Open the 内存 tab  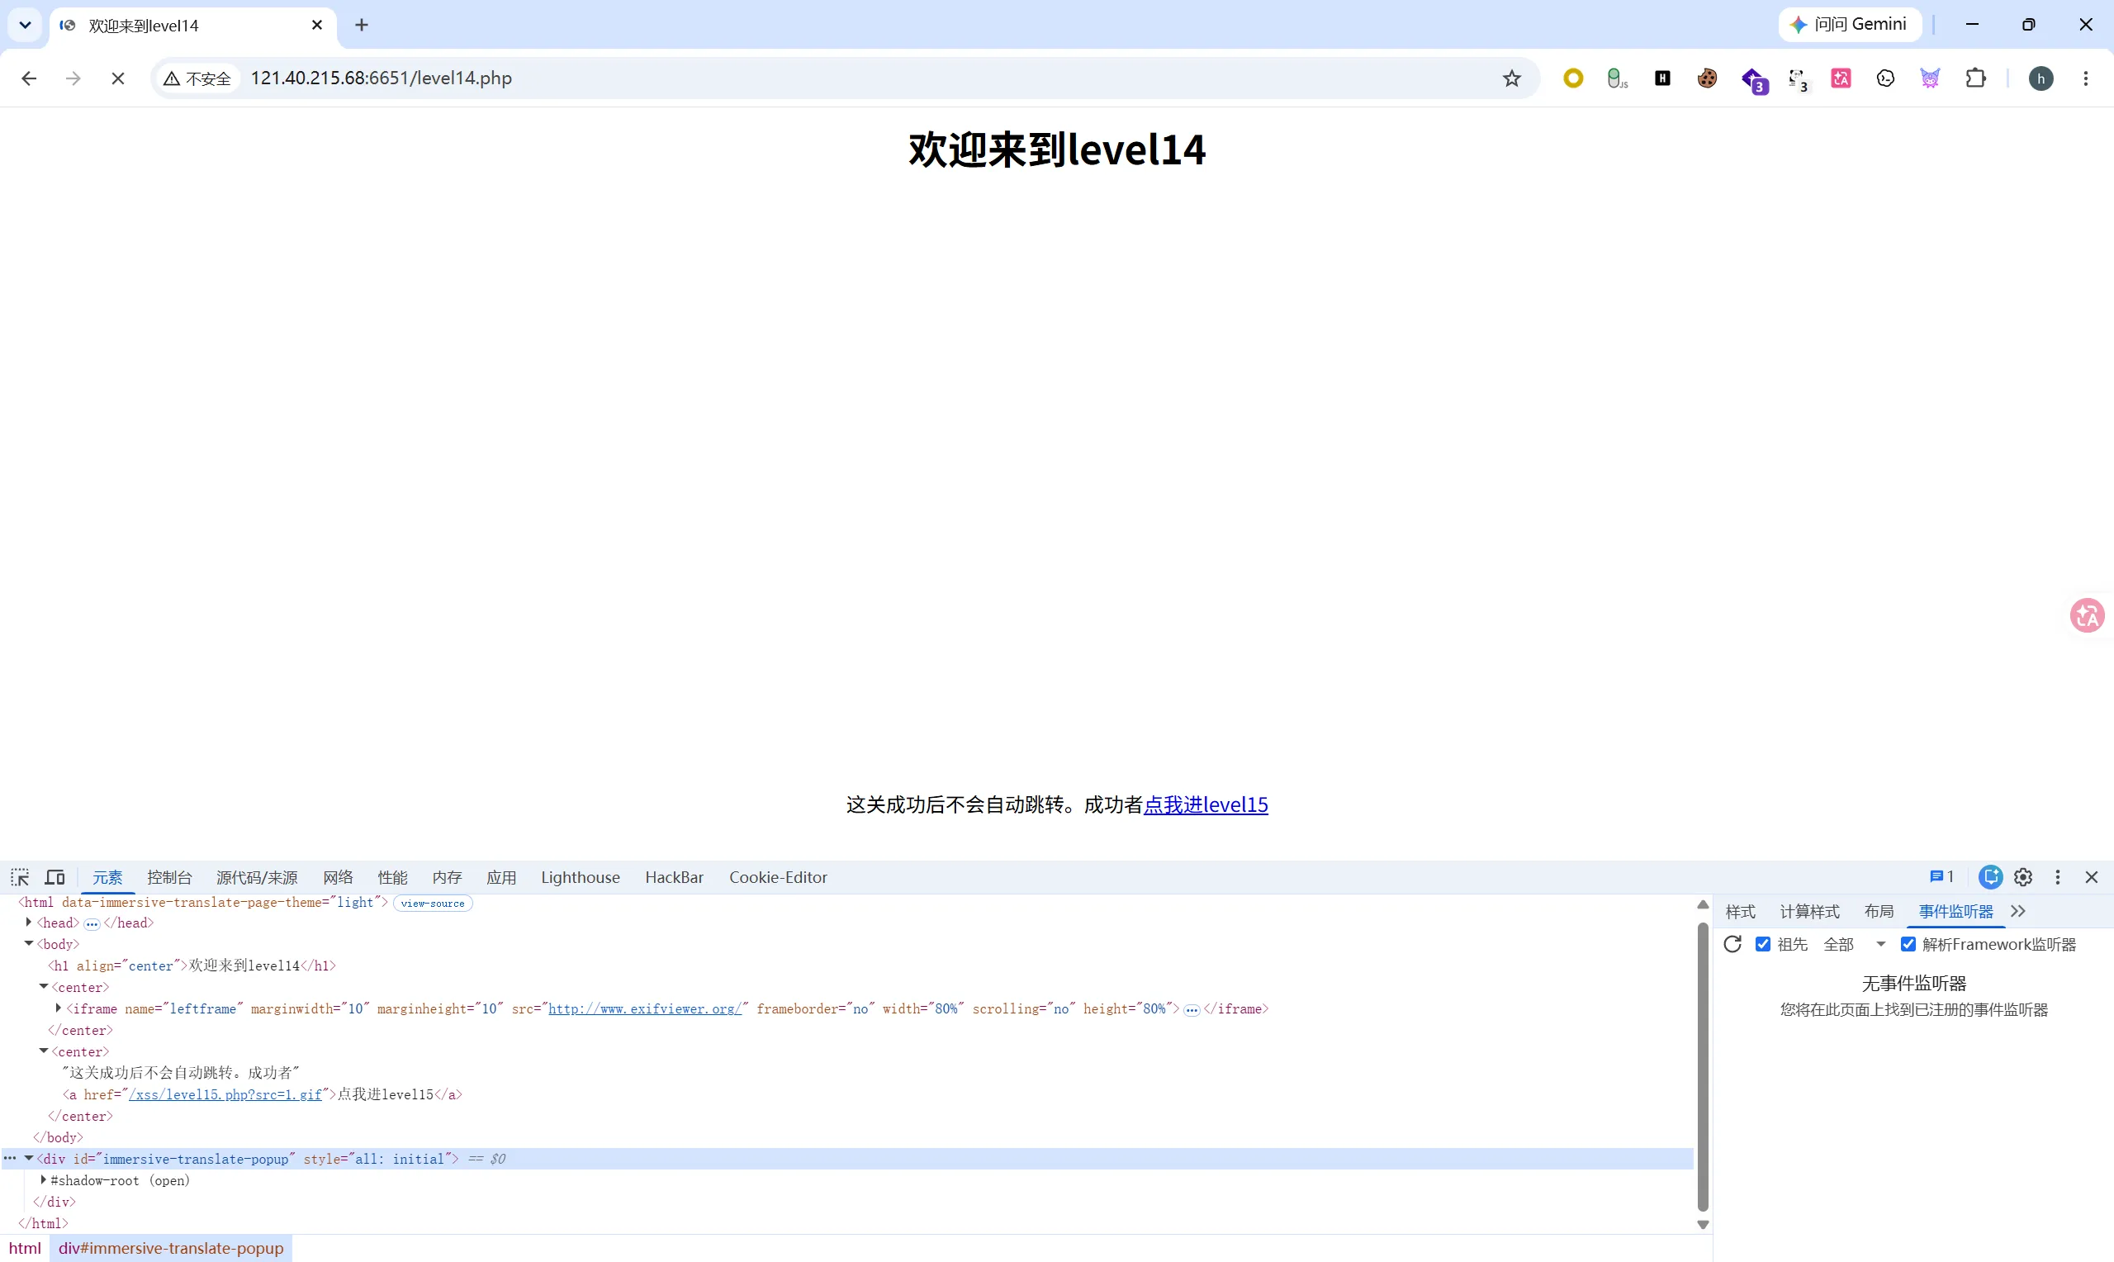(x=447, y=877)
